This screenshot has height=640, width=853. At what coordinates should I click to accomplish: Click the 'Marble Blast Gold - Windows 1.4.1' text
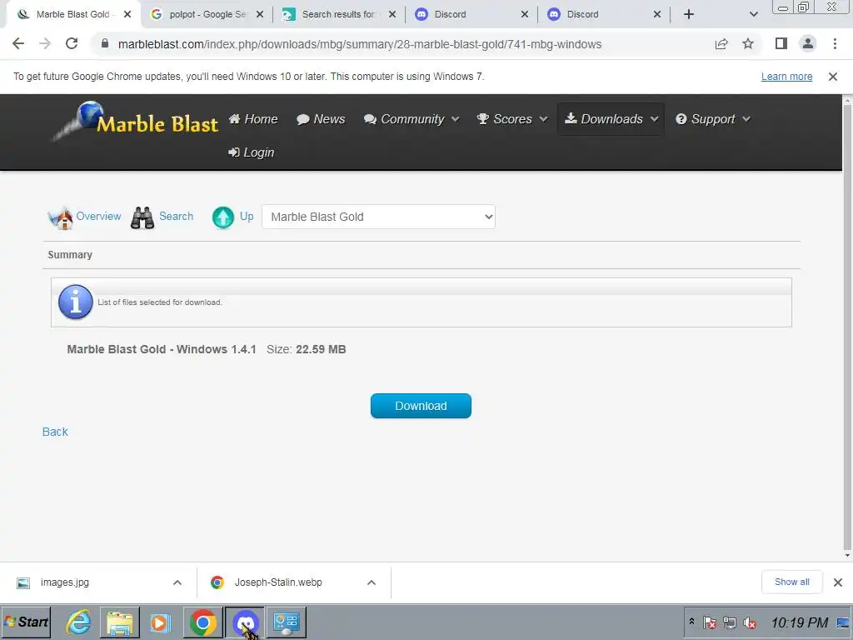162,349
